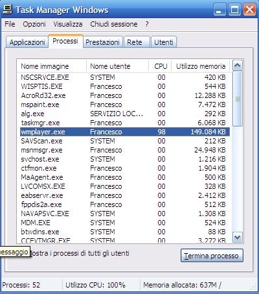The height and width of the screenshot is (294, 259).
Task: Click the Processi: 52 status entry
Action: tap(21, 285)
